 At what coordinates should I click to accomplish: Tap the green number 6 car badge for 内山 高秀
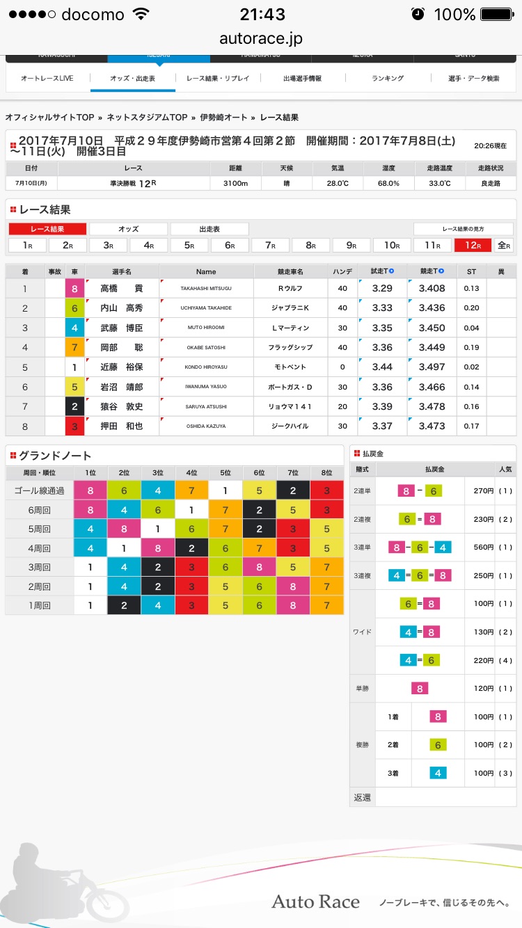pos(74,307)
